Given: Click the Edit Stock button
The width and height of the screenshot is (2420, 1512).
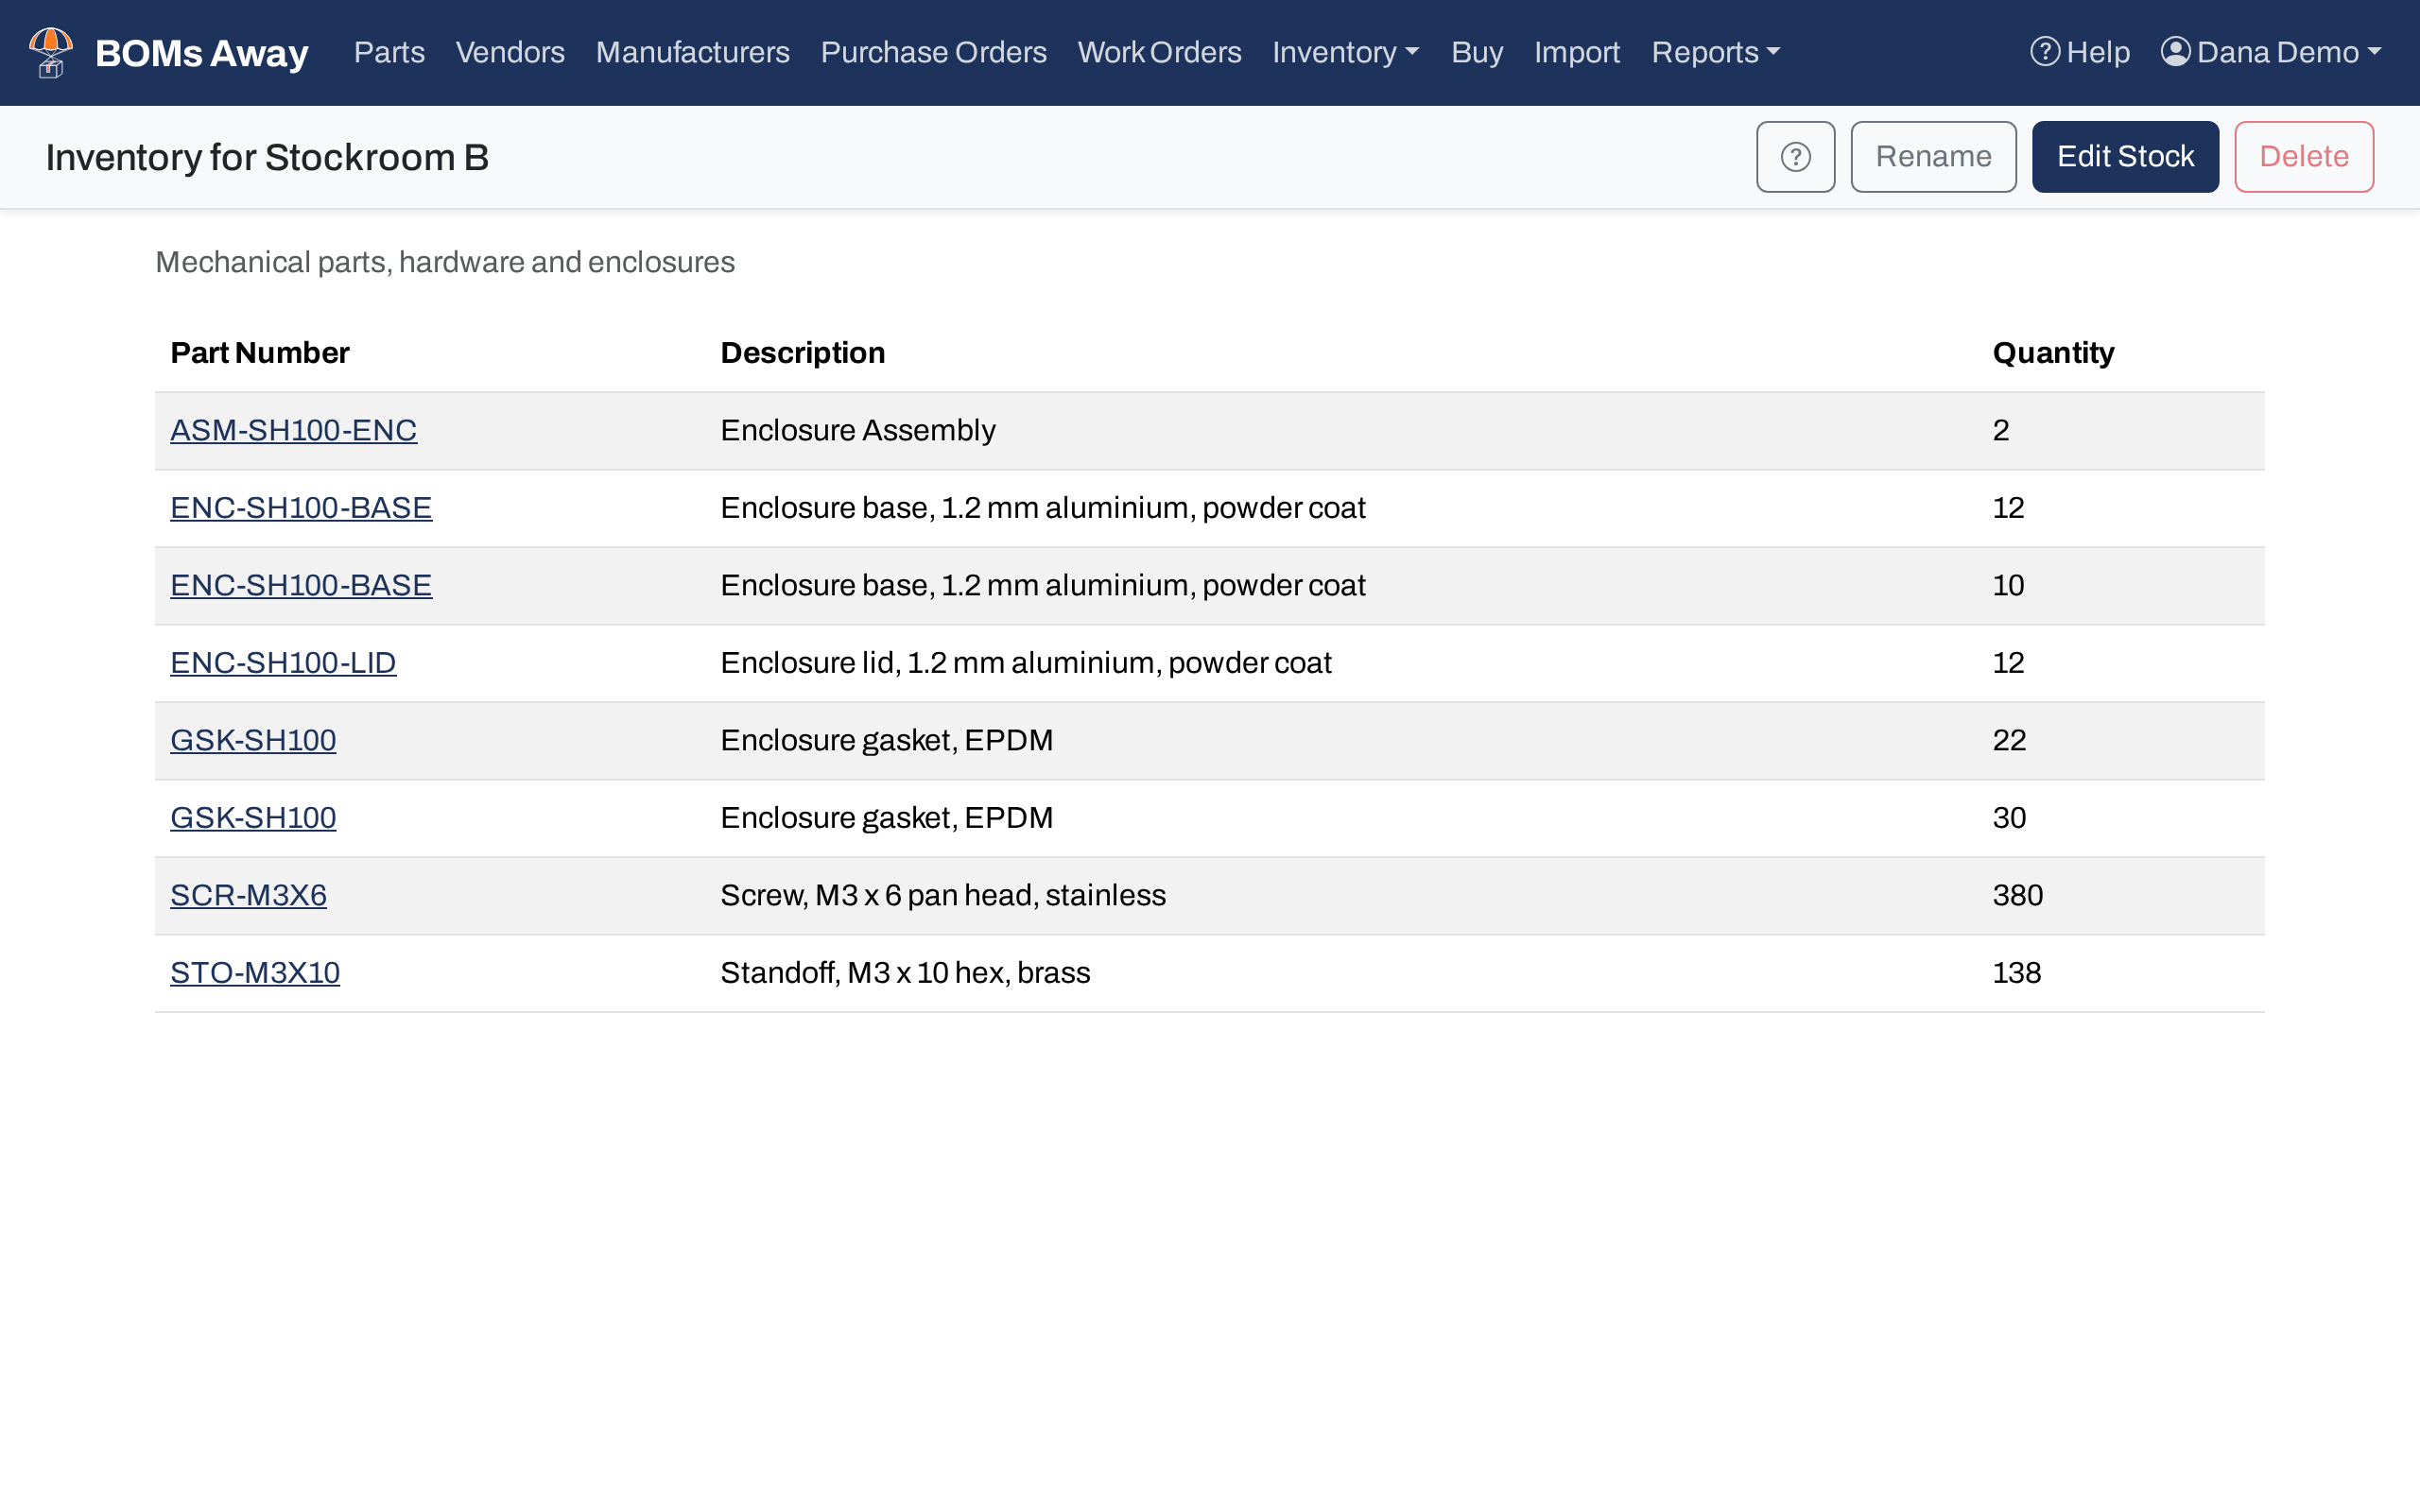Looking at the screenshot, I should click(2125, 157).
